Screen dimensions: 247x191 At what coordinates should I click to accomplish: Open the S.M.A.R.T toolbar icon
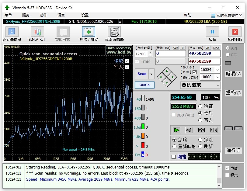click(37, 32)
